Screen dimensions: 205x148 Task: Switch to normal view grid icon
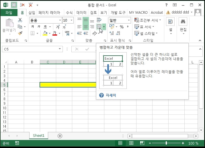point(120,143)
